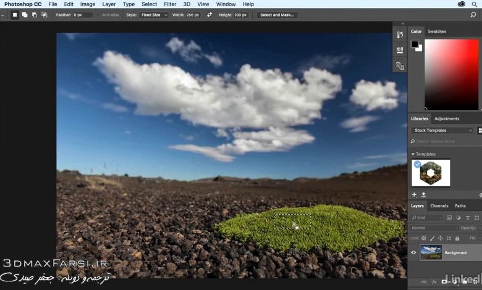This screenshot has width=482, height=290.
Task: Open the View menu
Action: click(203, 4)
